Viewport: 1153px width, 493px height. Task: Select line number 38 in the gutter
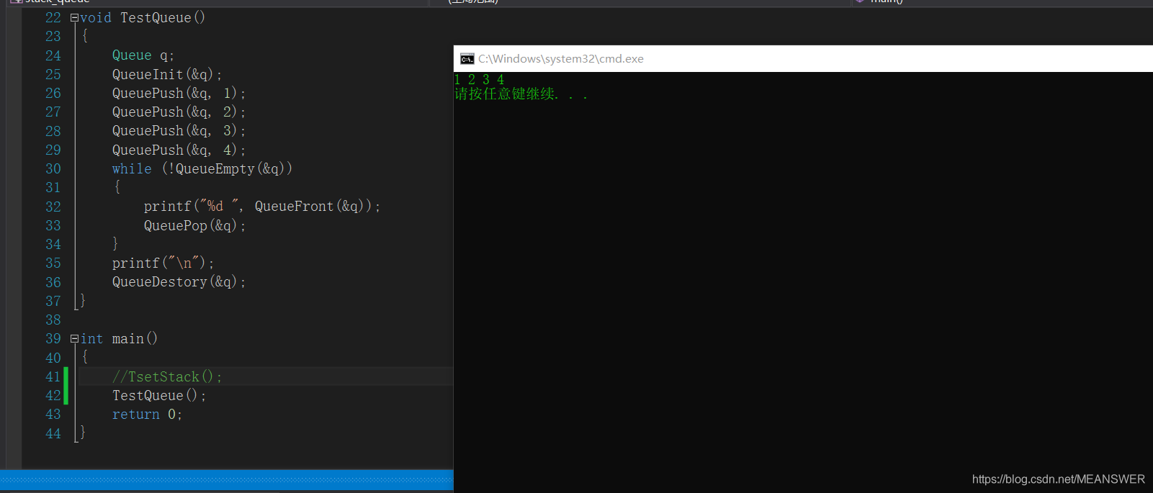53,320
